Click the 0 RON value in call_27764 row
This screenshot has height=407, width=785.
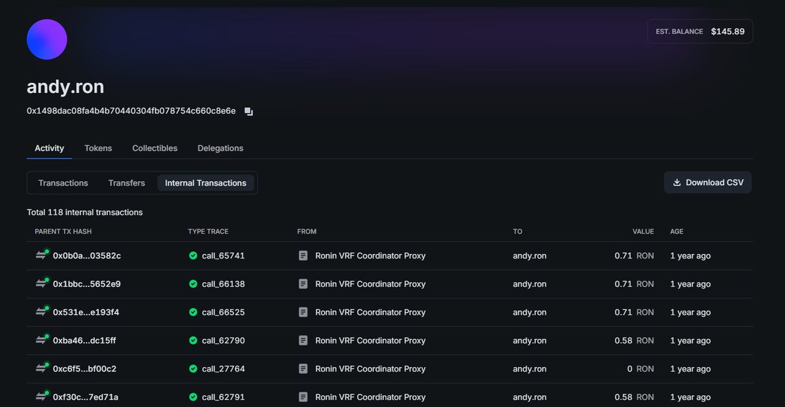click(x=640, y=368)
